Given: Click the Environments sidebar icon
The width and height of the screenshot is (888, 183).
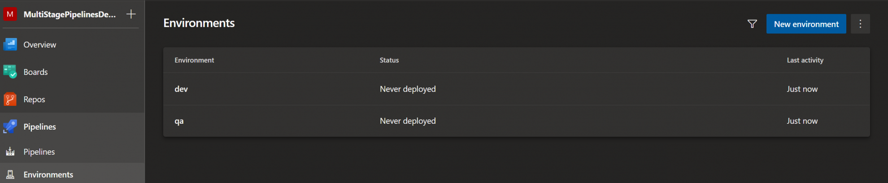Looking at the screenshot, I should point(10,174).
